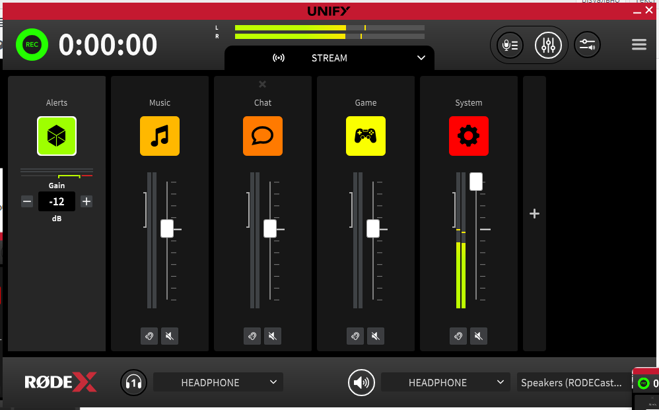Decrease Alerts gain with minus button

click(x=27, y=201)
